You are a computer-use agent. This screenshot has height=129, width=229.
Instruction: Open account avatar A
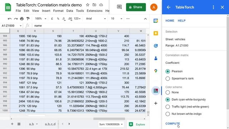(x=154, y=7)
